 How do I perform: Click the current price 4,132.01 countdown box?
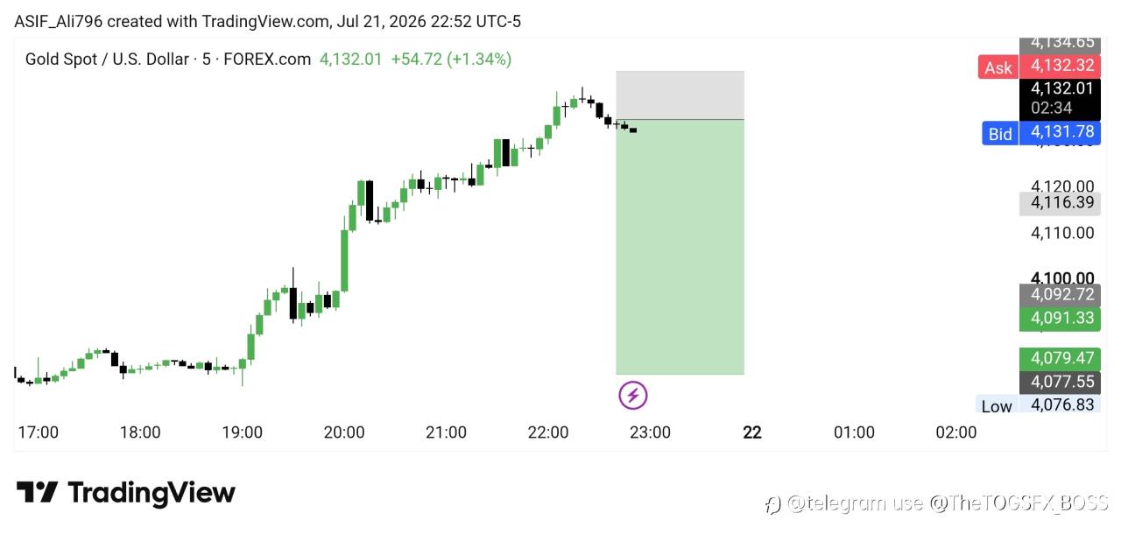click(1060, 99)
